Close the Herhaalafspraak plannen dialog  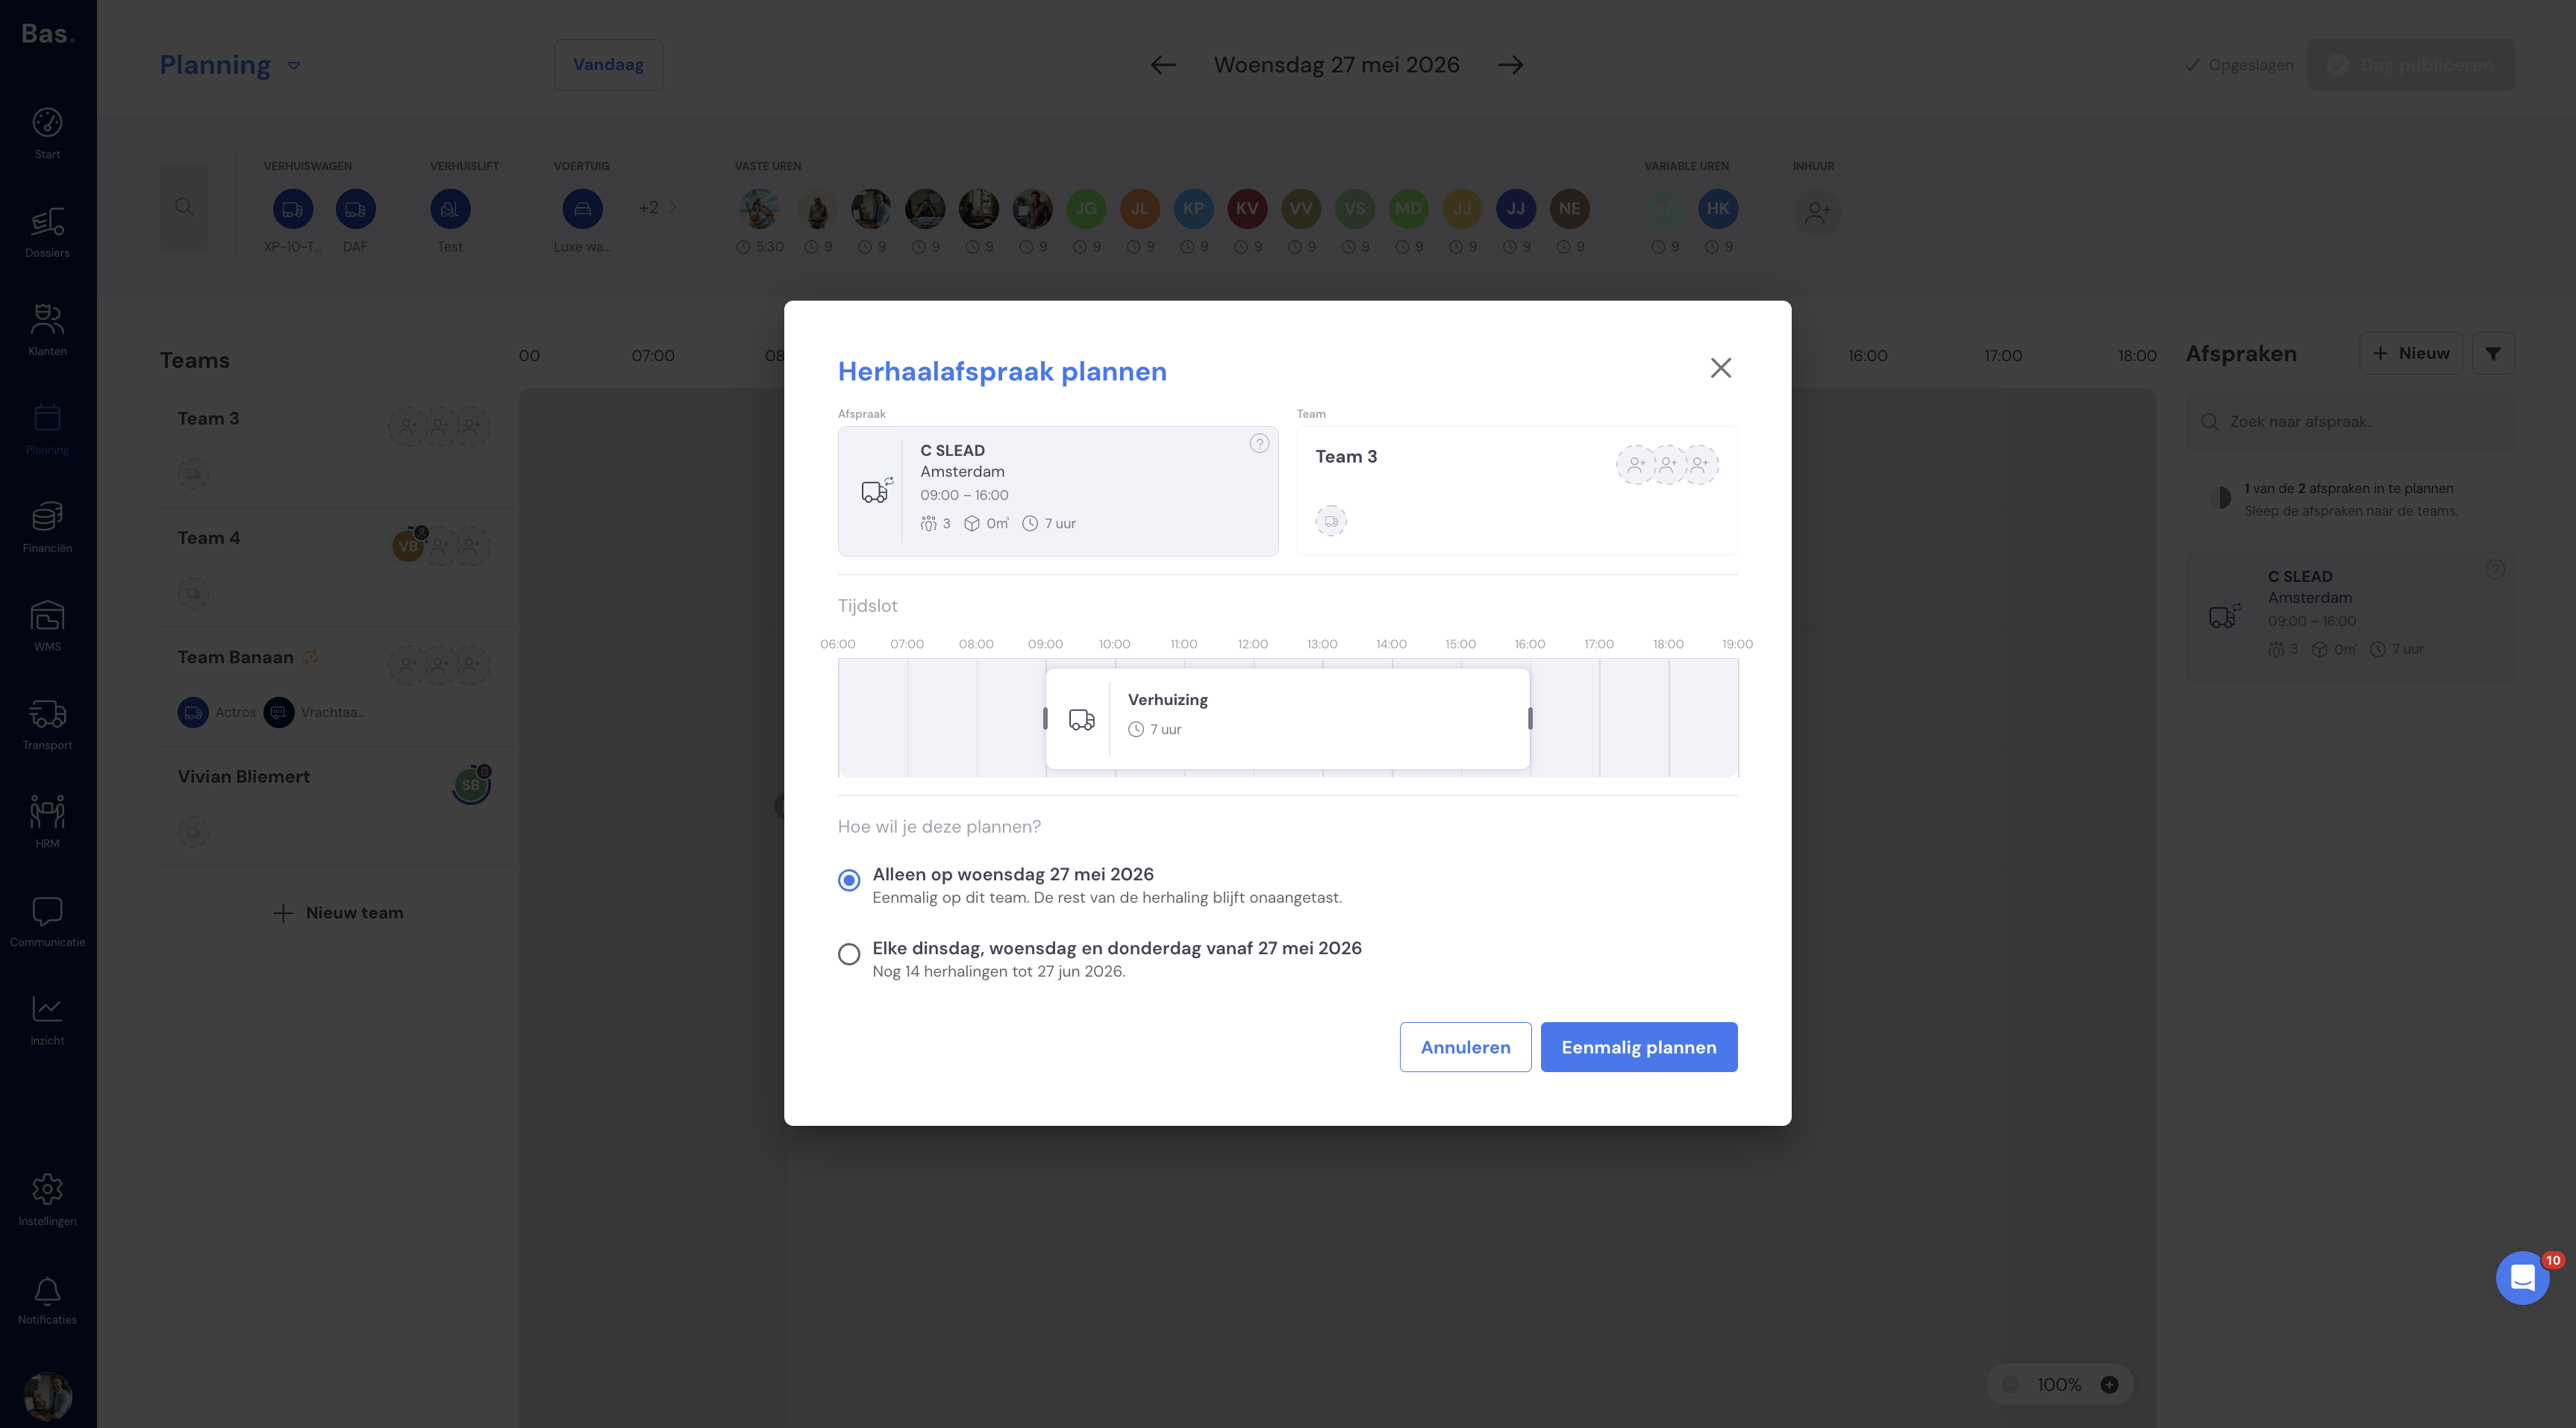(1720, 368)
